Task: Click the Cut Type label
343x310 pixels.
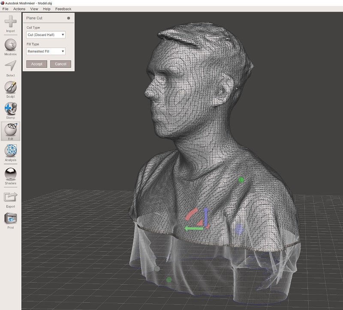Action: tap(33, 27)
